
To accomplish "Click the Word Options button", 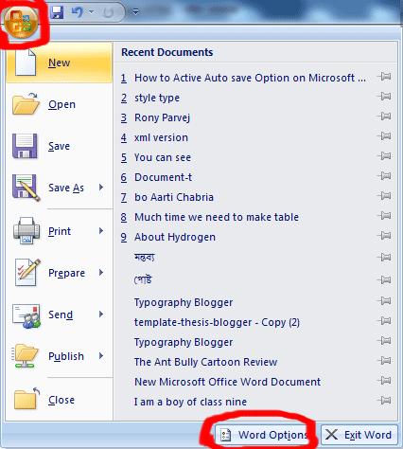I will coord(267,435).
